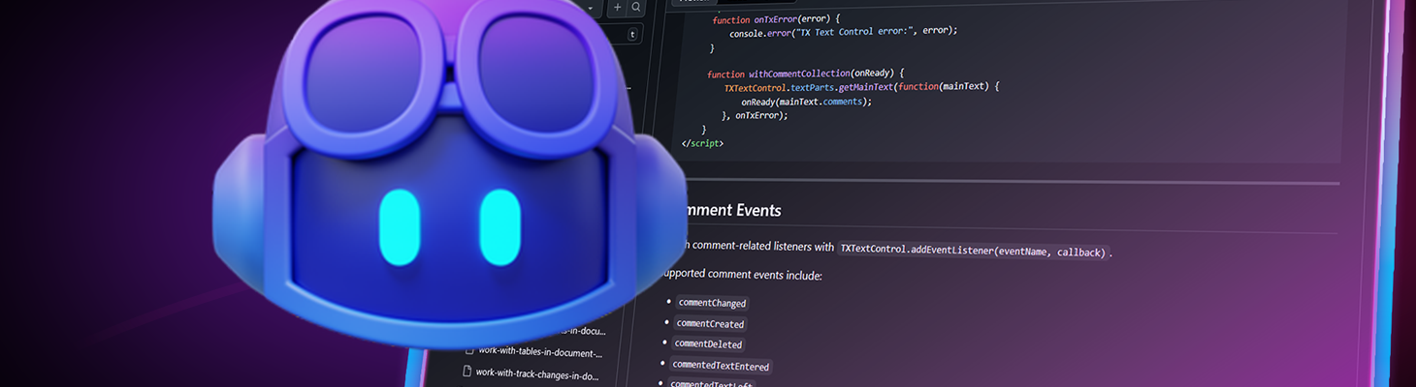Click the 'Comment Events' heading

click(x=730, y=209)
